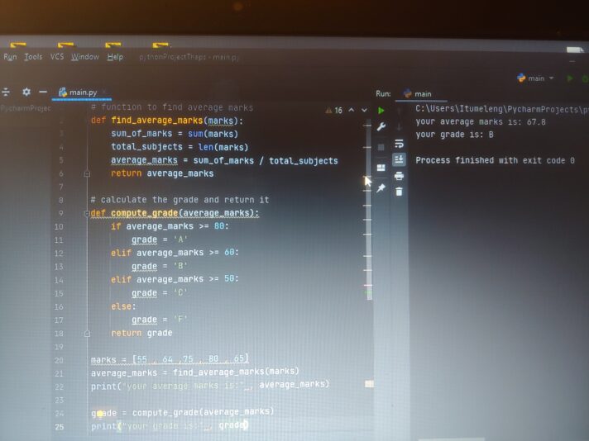Open the 'main' run configuration dropdown
Viewport: 589px width, 441px height.
pyautogui.click(x=535, y=78)
